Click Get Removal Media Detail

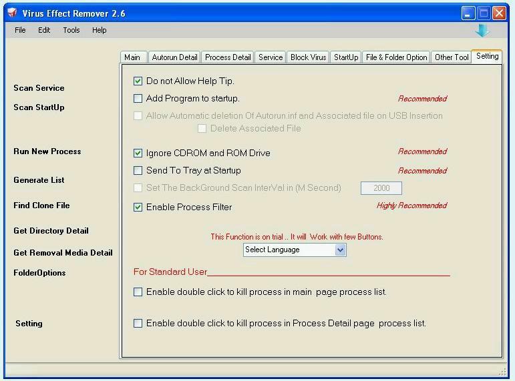point(63,253)
